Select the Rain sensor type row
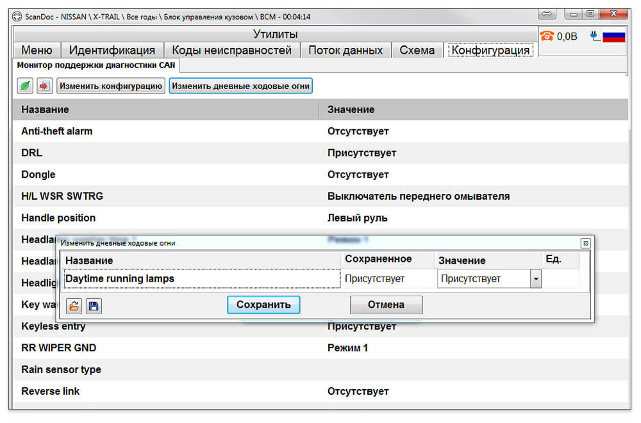The image size is (641, 423). click(320, 369)
